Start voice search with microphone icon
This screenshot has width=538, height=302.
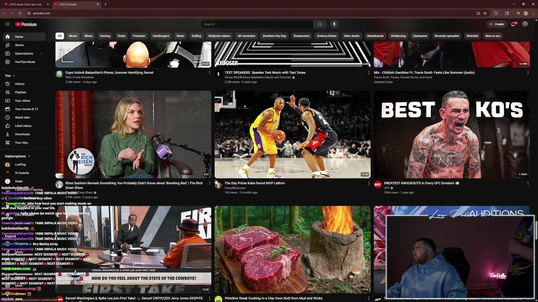pyautogui.click(x=334, y=24)
